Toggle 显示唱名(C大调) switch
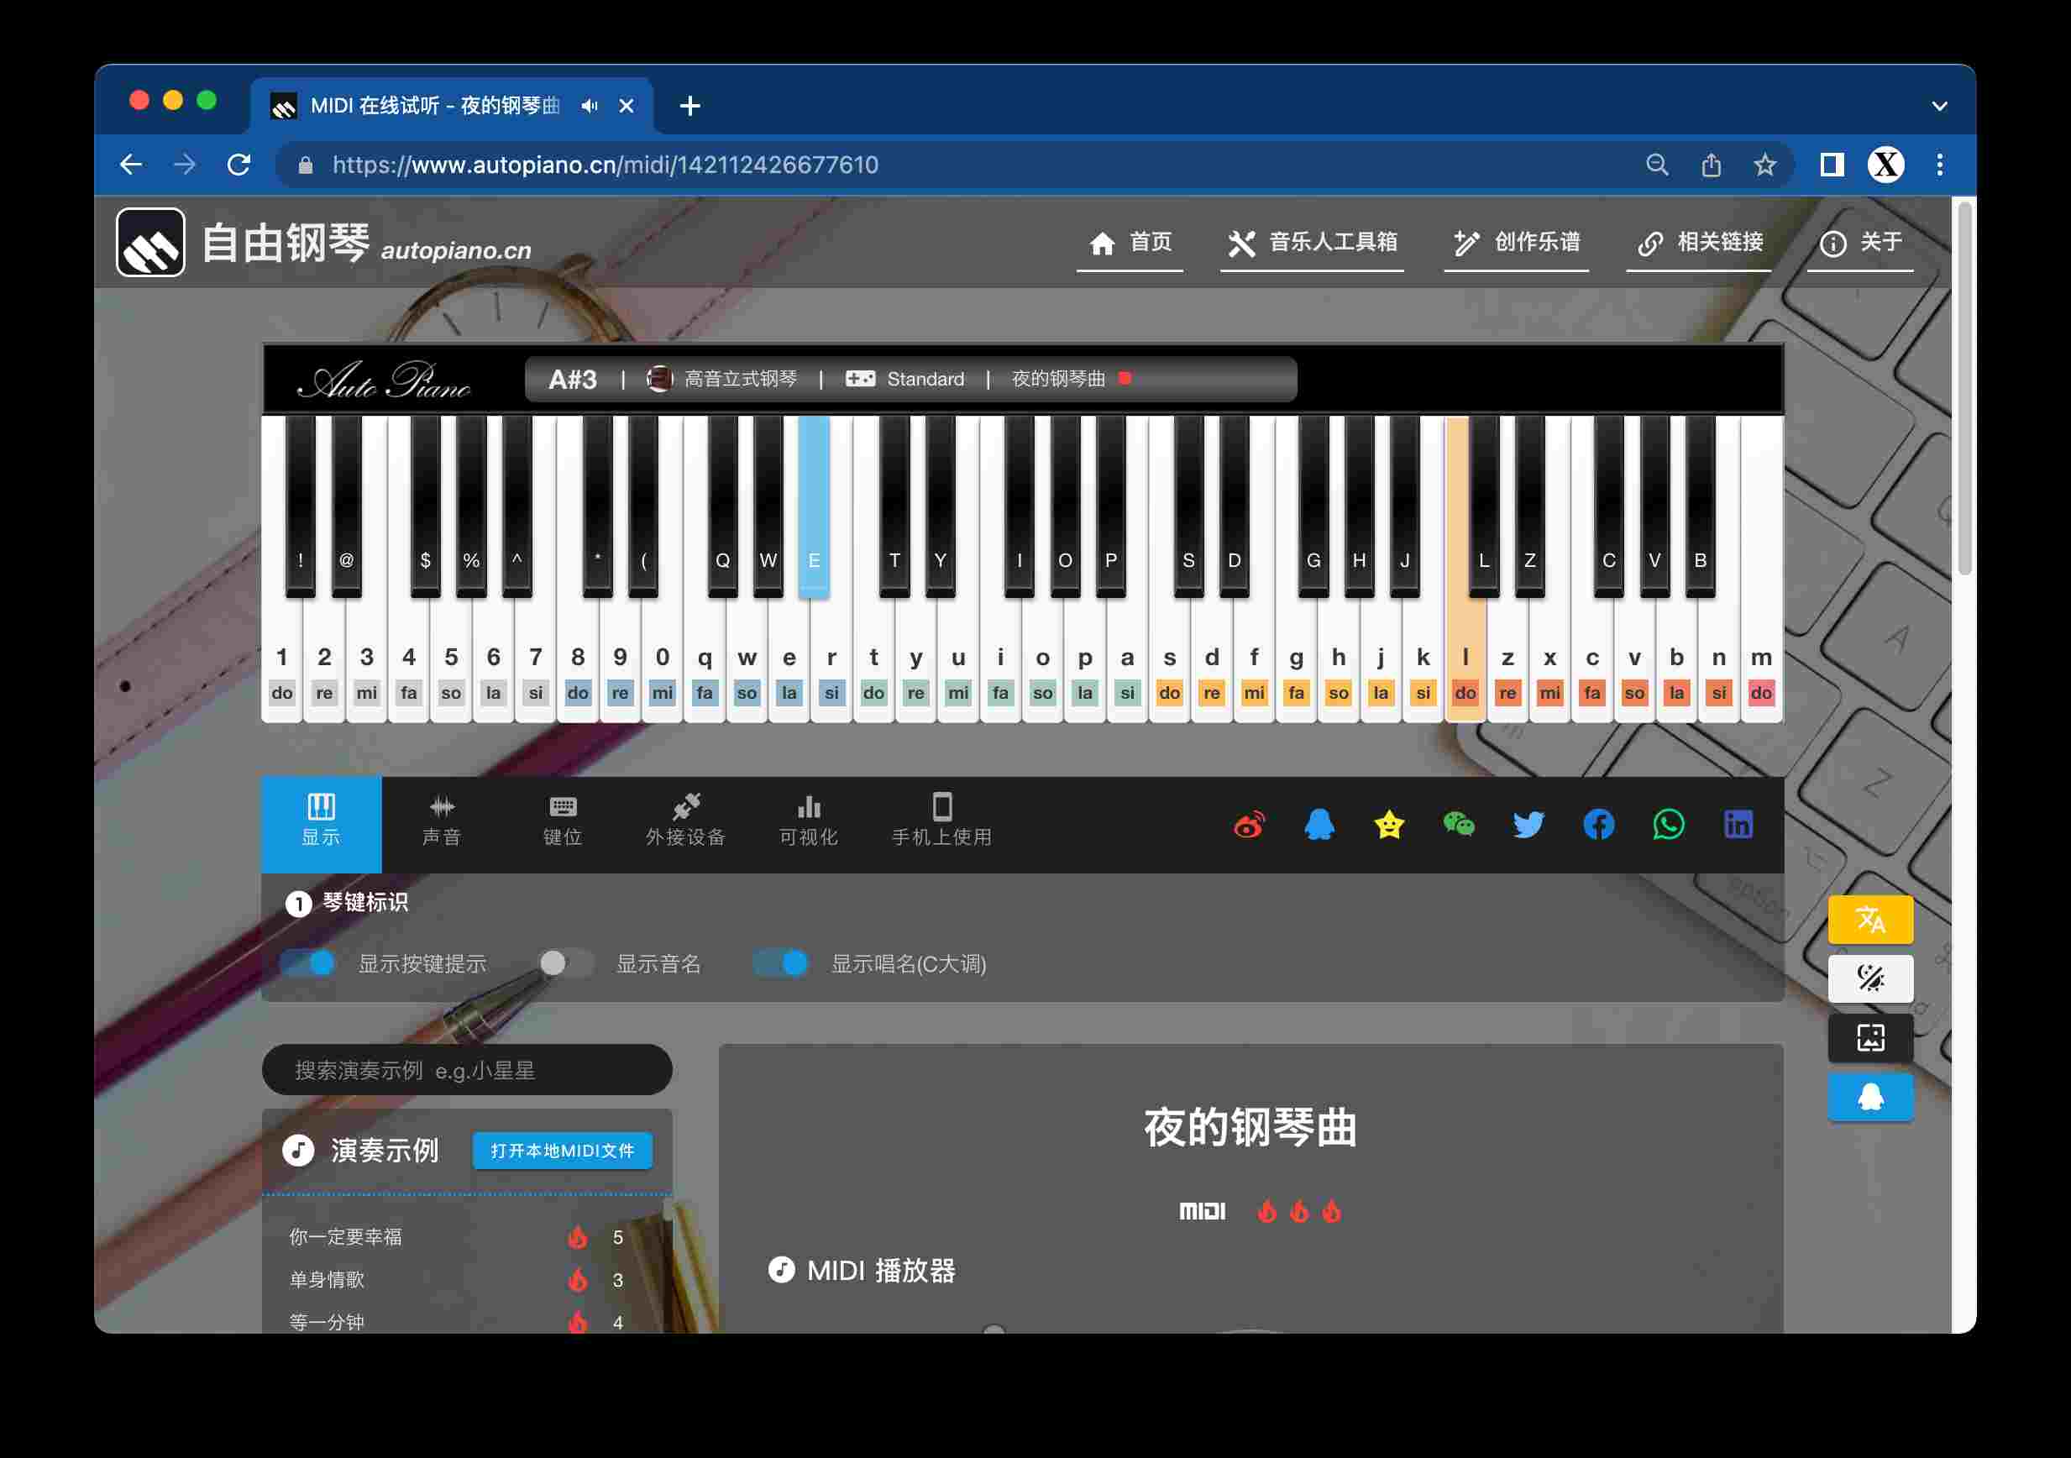 click(x=781, y=963)
